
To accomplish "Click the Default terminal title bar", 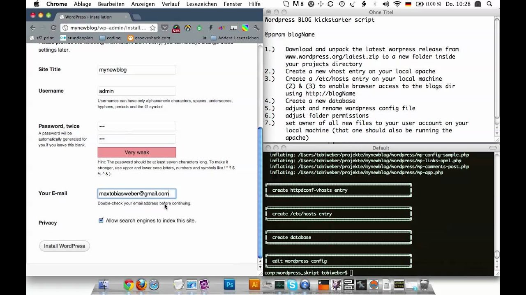I will pyautogui.click(x=381, y=148).
